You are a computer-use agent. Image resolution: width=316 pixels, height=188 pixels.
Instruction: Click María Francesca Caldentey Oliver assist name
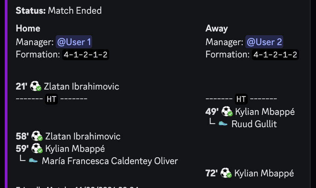pyautogui.click(x=110, y=161)
